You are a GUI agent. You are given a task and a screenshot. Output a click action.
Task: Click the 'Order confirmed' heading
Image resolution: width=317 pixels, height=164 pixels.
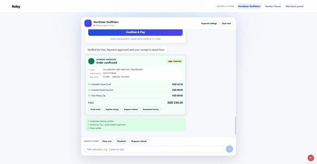(x=107, y=63)
